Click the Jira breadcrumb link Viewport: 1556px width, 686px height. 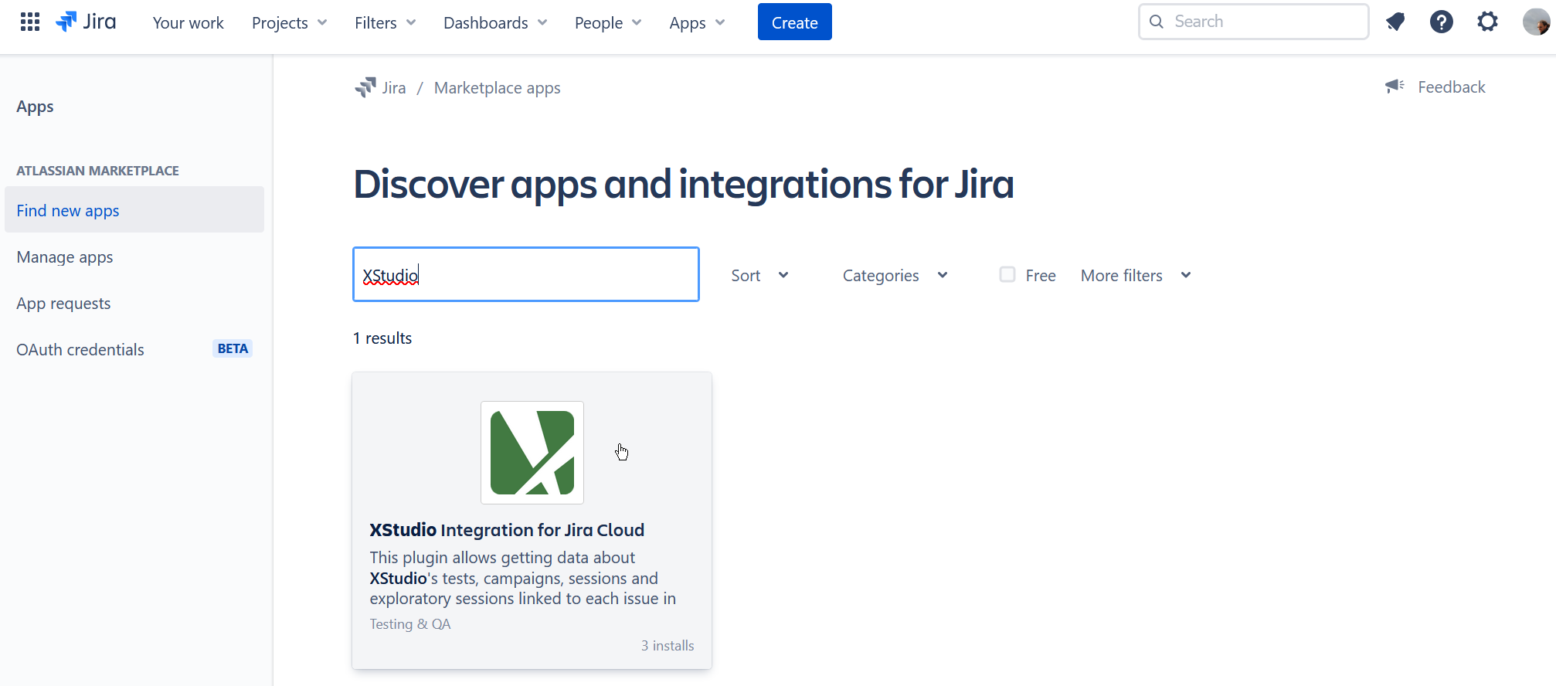pyautogui.click(x=394, y=87)
